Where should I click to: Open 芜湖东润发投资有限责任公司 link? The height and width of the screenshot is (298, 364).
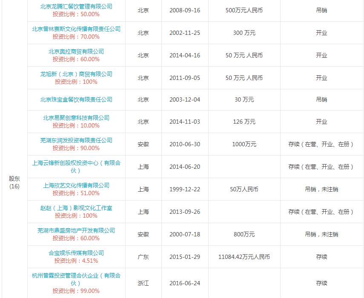[x=76, y=140]
